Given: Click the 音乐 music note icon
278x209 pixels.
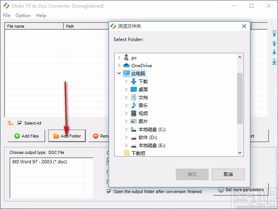Looking at the screenshot, I should (134, 105).
